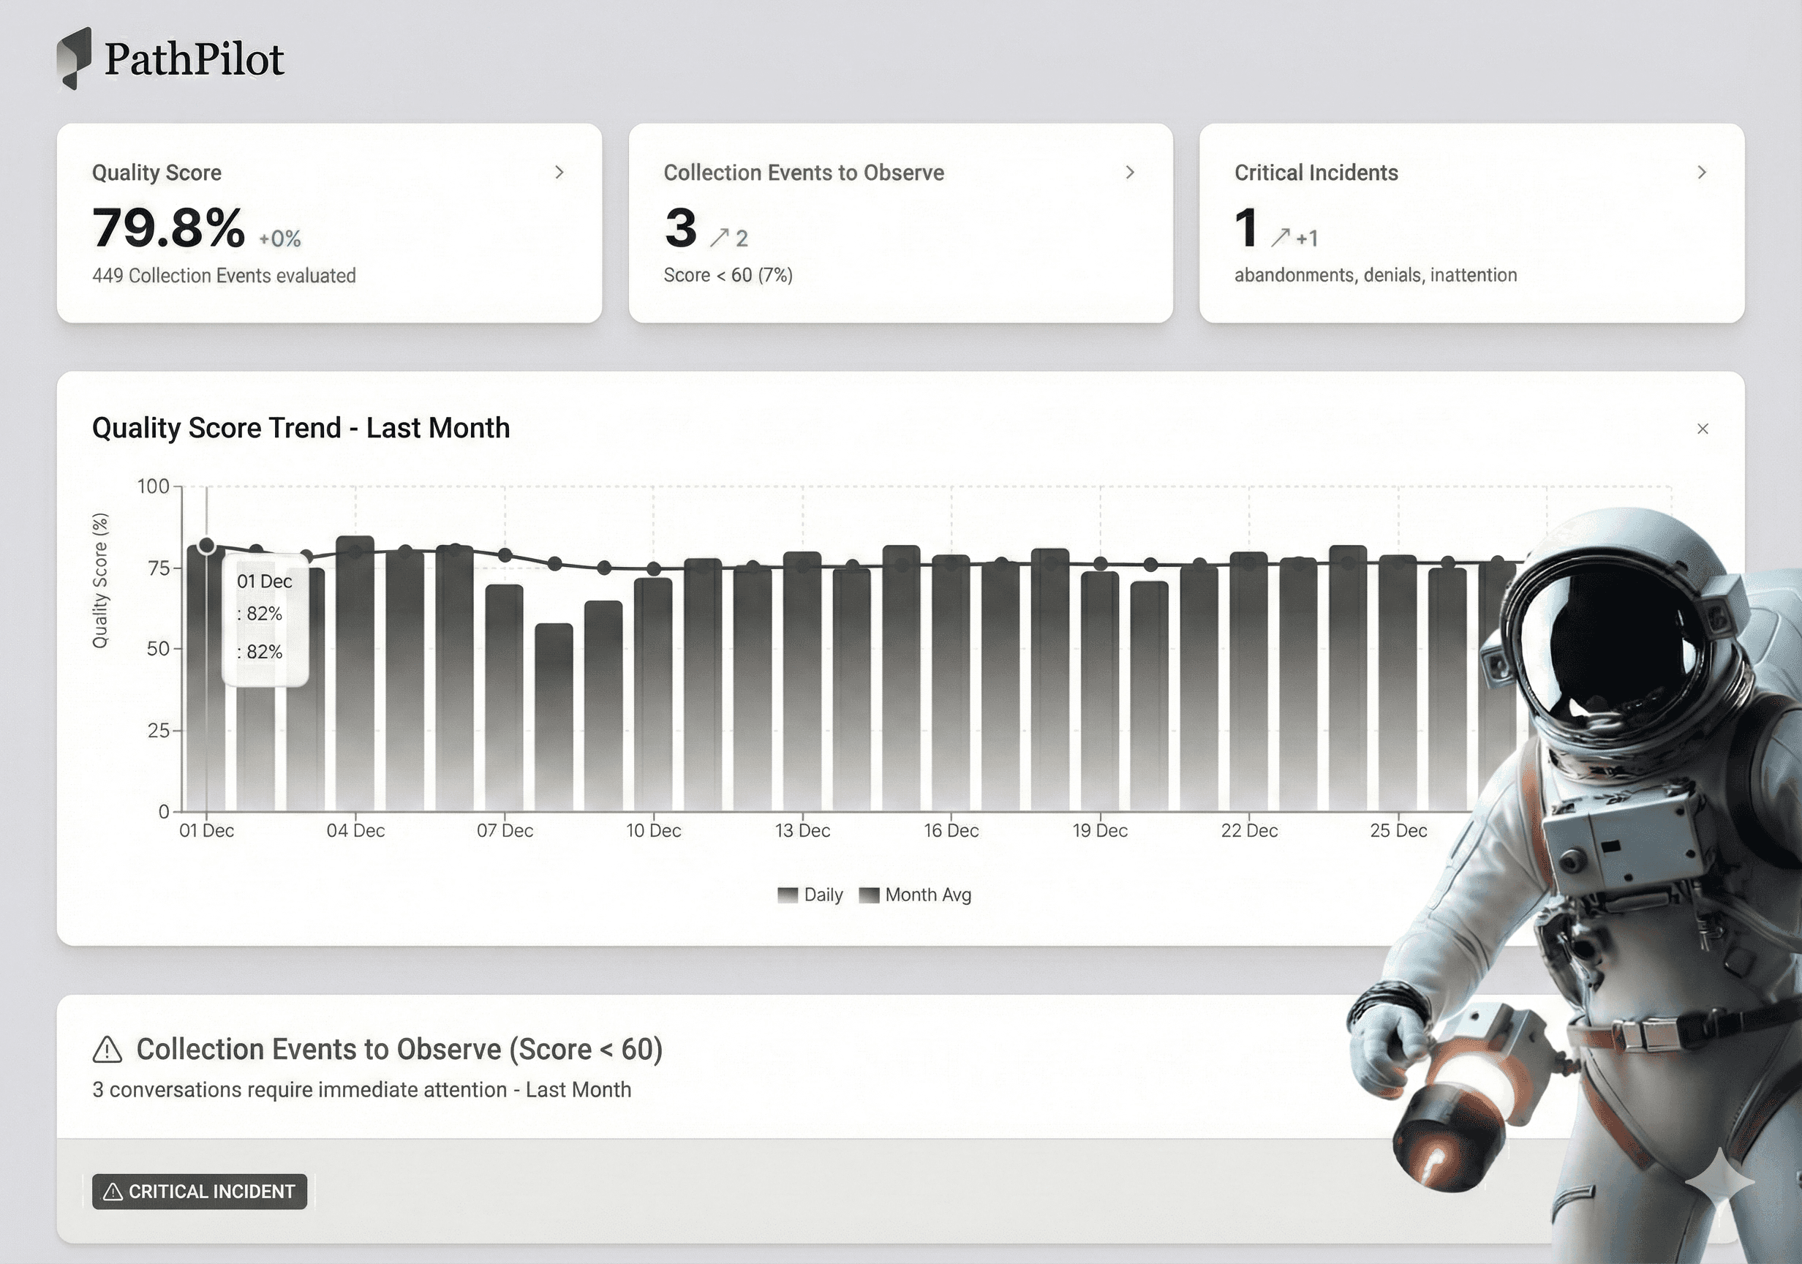The height and width of the screenshot is (1264, 1802).
Task: Click Collection Events upward trend arrow icon
Action: coord(719,237)
